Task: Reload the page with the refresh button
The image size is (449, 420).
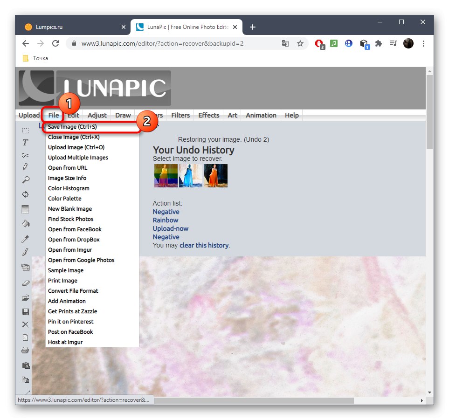Action: tap(55, 43)
